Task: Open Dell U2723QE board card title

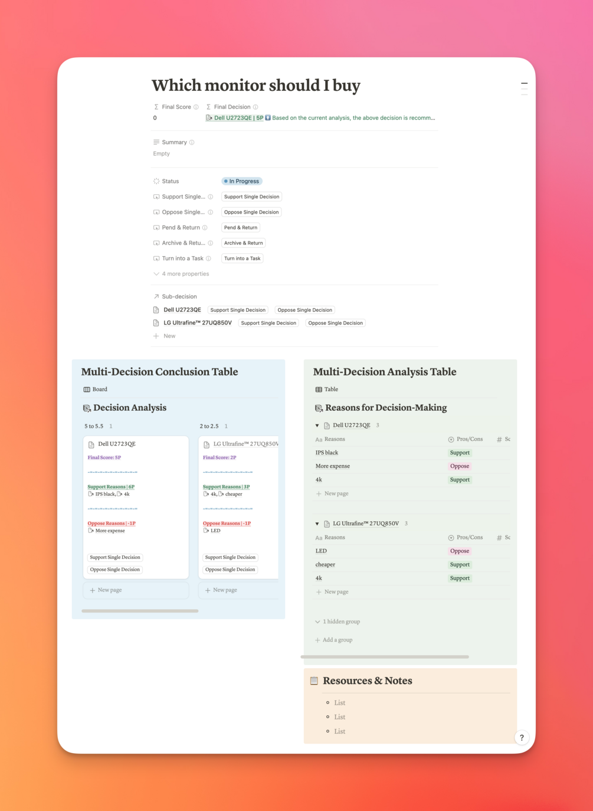Action: (117, 444)
